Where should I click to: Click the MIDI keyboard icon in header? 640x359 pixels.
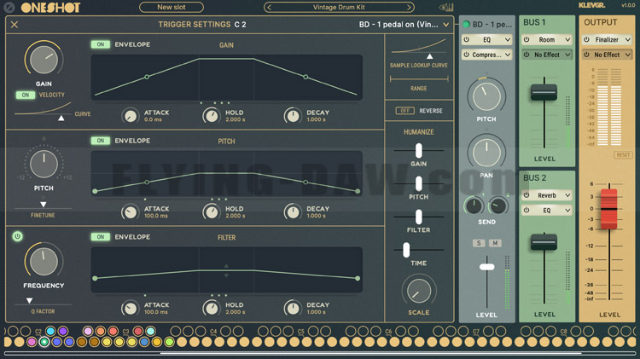[x=446, y=8]
